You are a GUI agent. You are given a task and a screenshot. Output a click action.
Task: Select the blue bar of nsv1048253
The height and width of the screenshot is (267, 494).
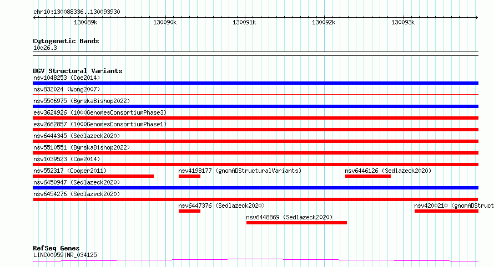point(255,83)
